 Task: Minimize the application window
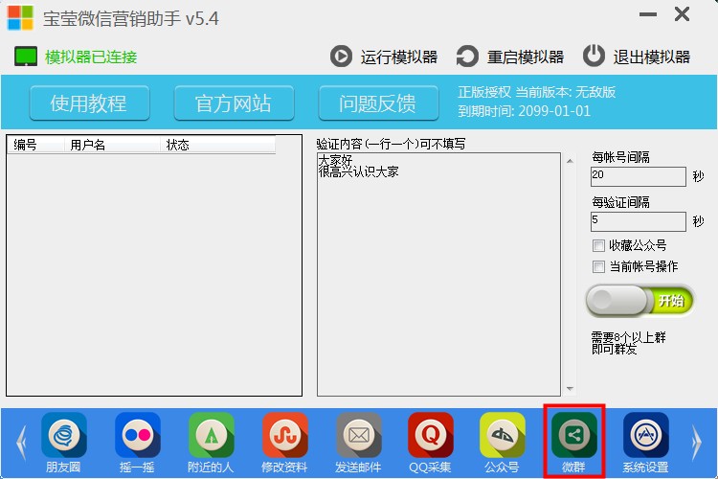pos(647,14)
